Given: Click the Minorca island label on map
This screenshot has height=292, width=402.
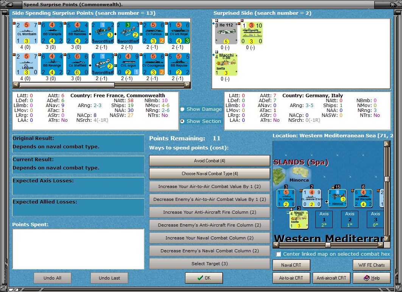Looking at the screenshot, I should tap(299, 180).
